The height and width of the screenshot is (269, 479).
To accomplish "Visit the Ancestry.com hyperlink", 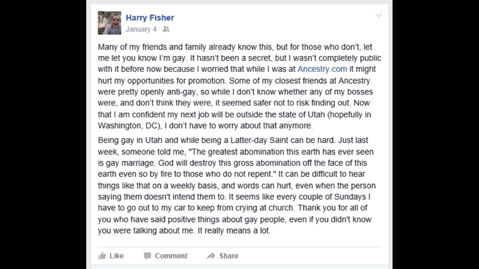I will (322, 69).
